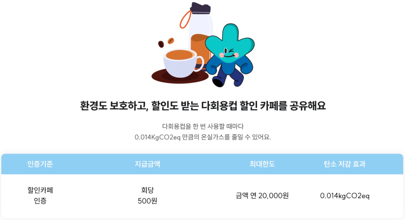Click the headline about 다회용컵 할인 카페
The image size is (405, 220).
click(x=203, y=106)
